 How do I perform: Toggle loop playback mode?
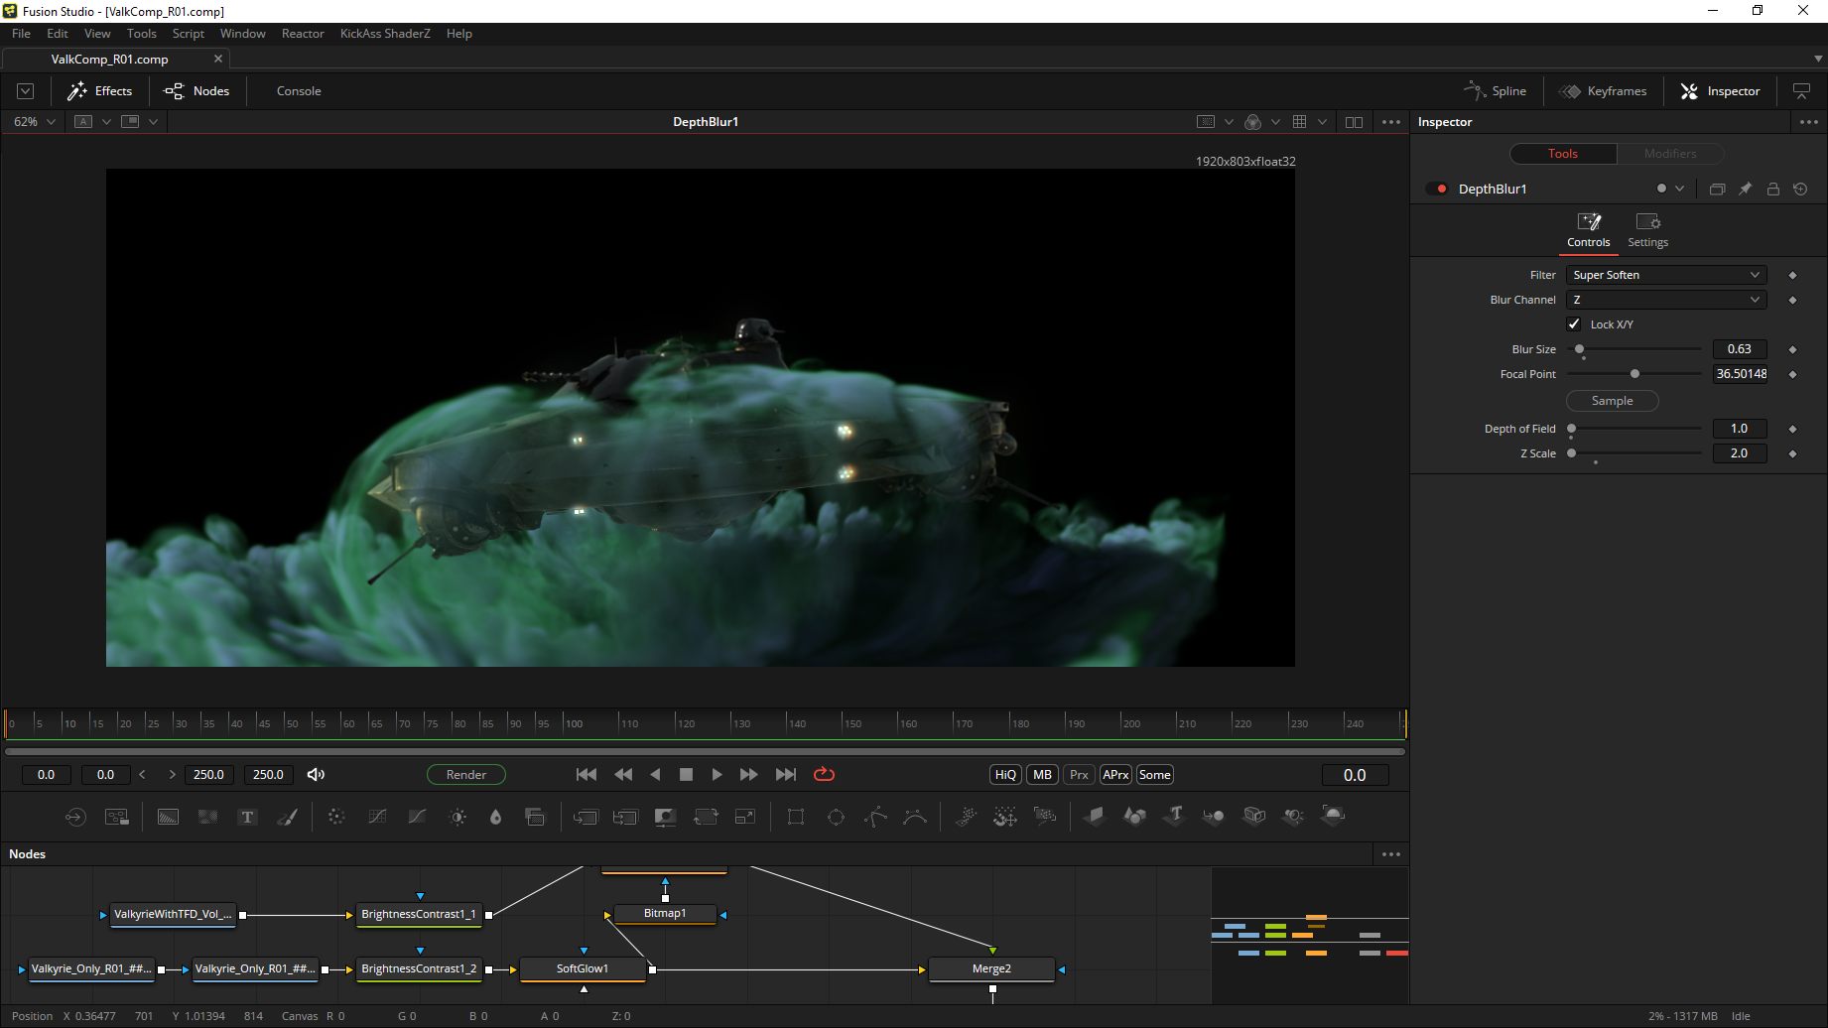(x=824, y=775)
